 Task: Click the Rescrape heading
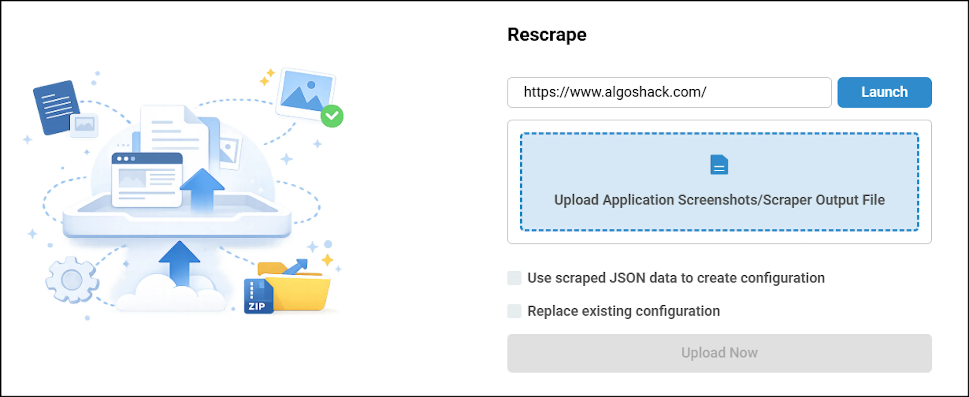click(547, 35)
